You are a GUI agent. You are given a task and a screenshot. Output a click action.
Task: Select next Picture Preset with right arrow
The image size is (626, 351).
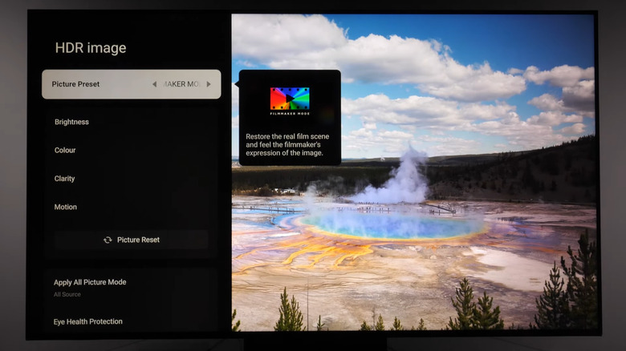tap(209, 84)
